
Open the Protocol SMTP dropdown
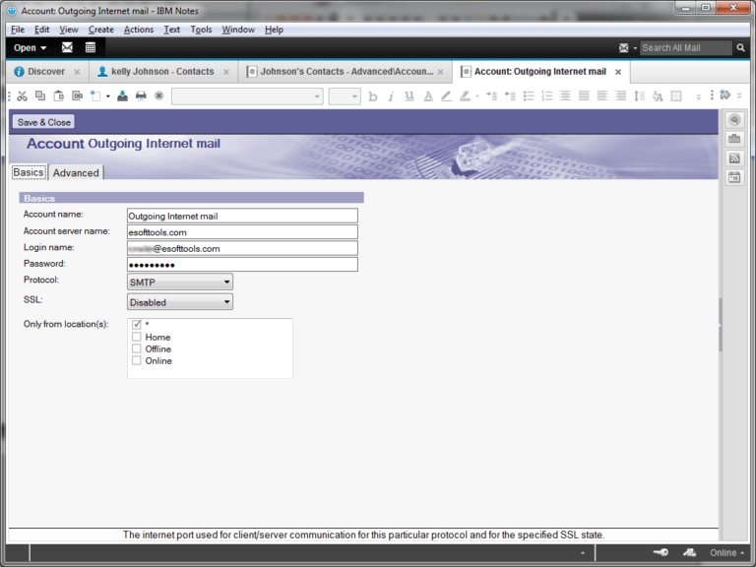point(180,283)
